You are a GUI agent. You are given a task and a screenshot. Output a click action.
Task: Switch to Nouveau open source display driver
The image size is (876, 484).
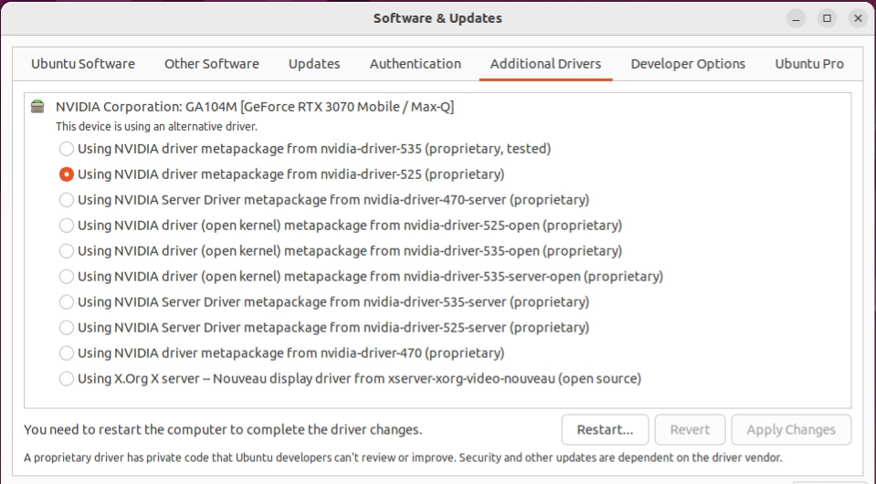66,379
